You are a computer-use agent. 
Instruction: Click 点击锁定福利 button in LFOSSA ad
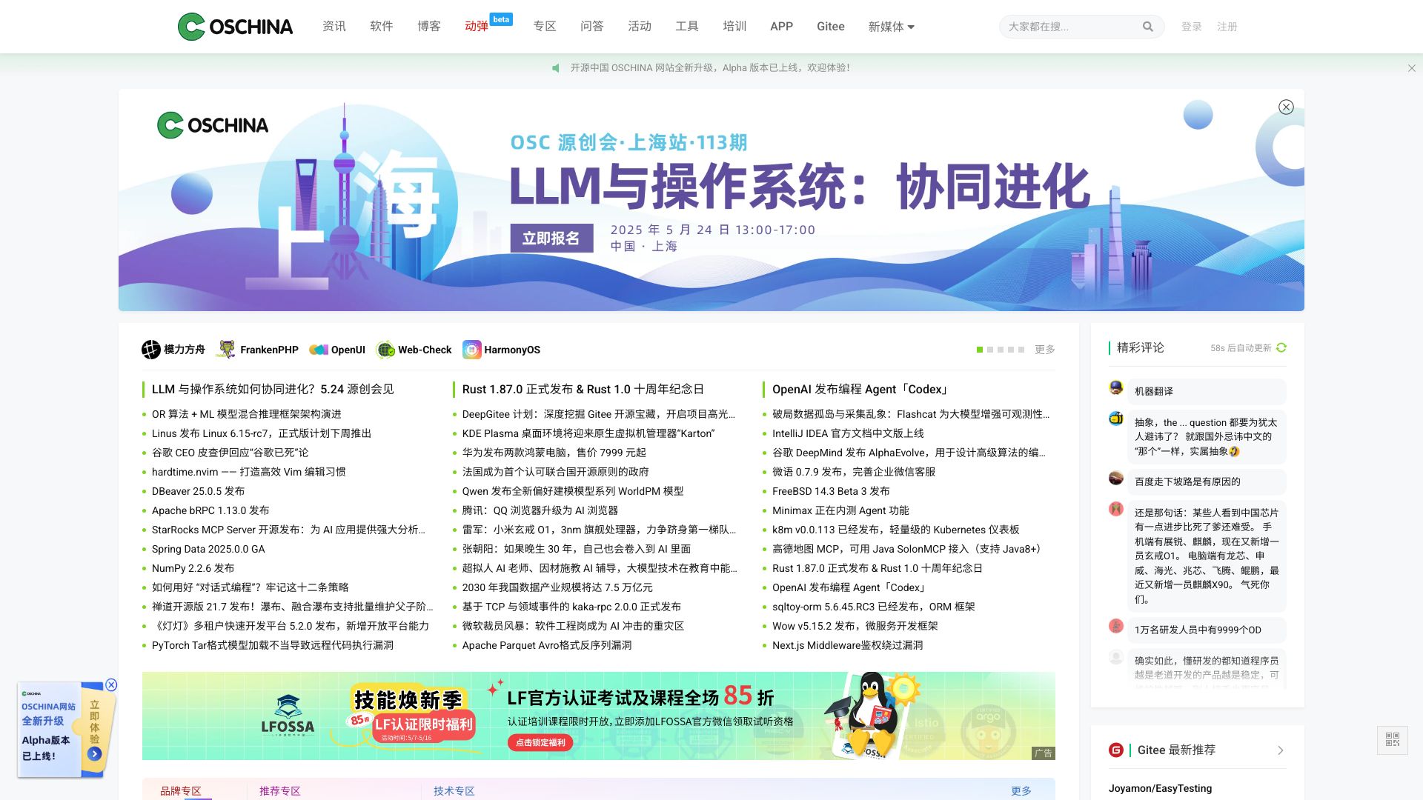[x=540, y=742]
